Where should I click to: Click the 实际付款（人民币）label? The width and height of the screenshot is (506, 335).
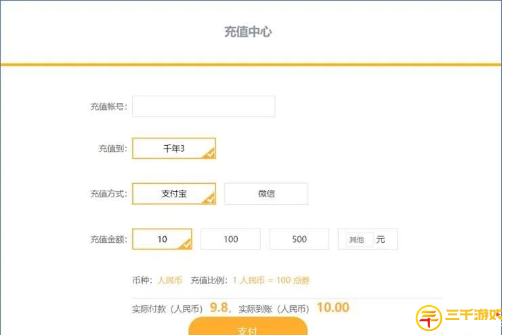[167, 309]
